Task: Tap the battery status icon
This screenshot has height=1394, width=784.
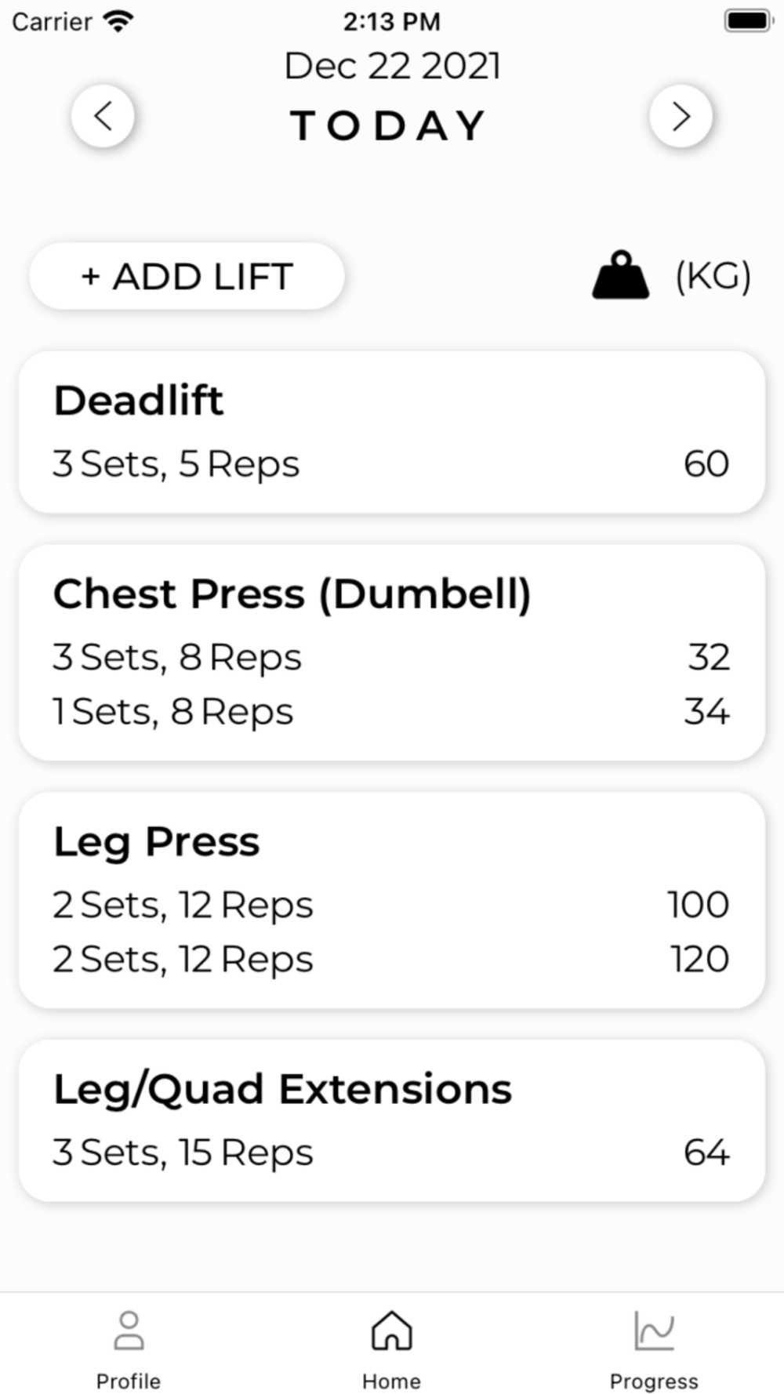Action: pos(748,21)
